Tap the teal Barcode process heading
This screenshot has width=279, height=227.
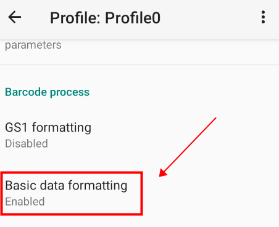click(x=47, y=92)
